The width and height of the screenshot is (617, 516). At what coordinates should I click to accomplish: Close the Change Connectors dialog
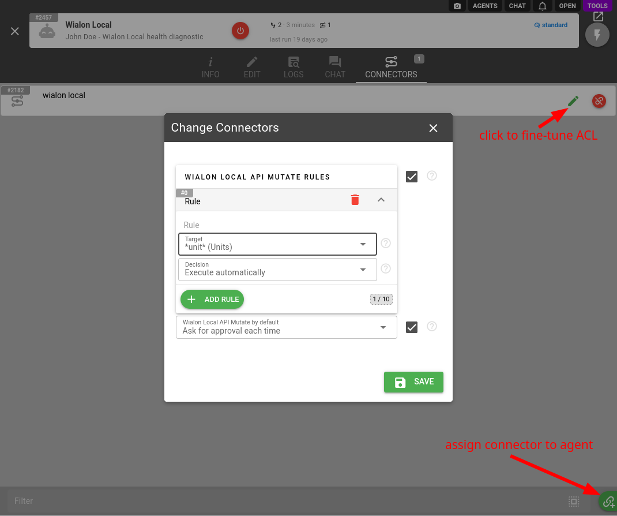tap(433, 128)
